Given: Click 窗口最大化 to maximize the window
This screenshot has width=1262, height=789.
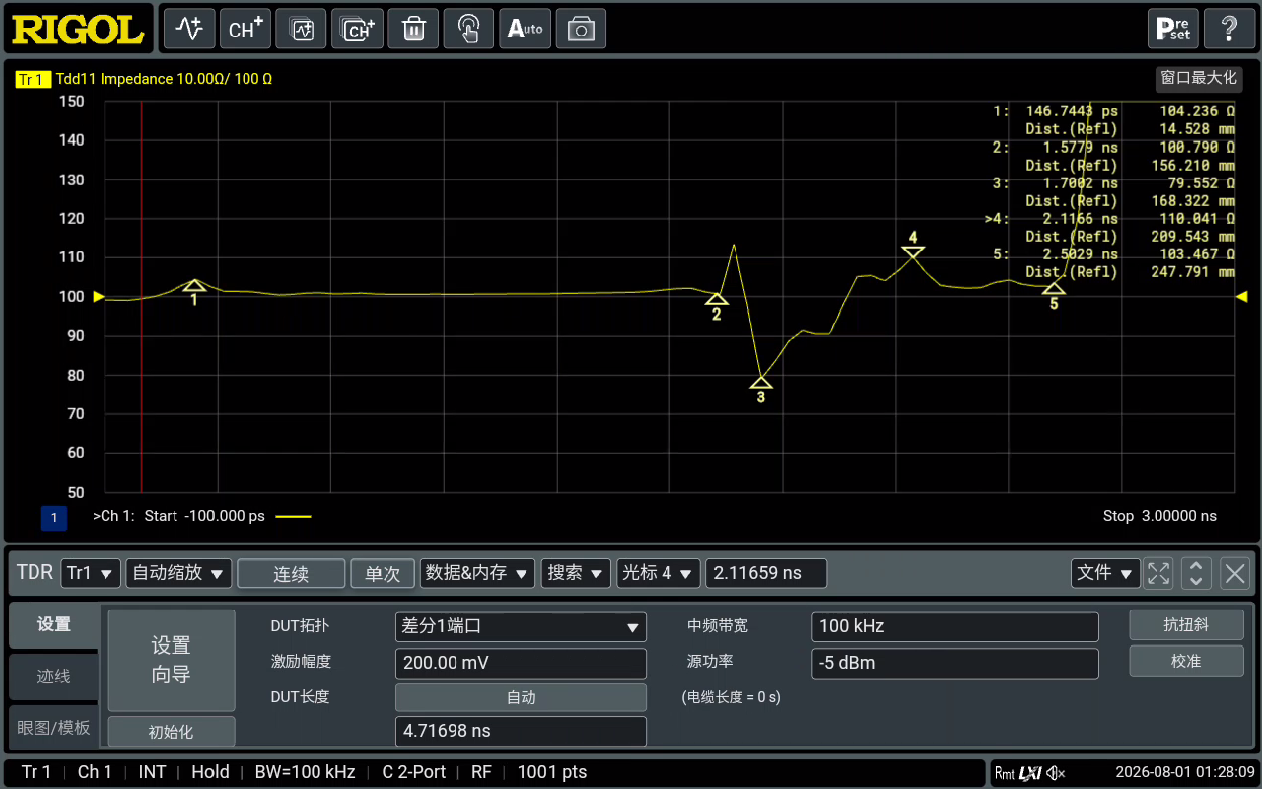Looking at the screenshot, I should [1199, 78].
